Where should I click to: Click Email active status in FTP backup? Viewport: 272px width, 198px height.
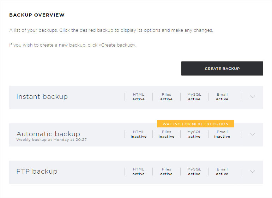click(222, 172)
